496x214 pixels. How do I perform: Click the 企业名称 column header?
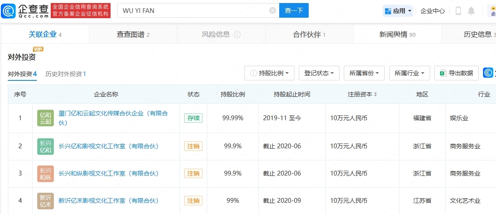click(x=106, y=94)
